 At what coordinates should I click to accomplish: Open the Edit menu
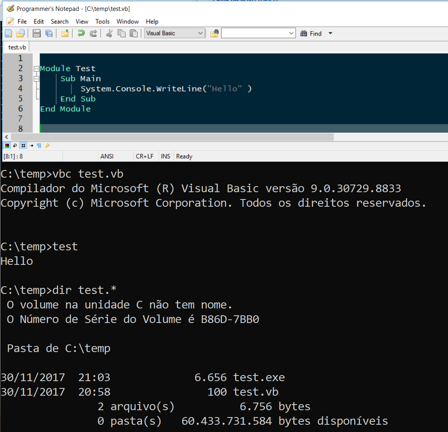(x=38, y=21)
